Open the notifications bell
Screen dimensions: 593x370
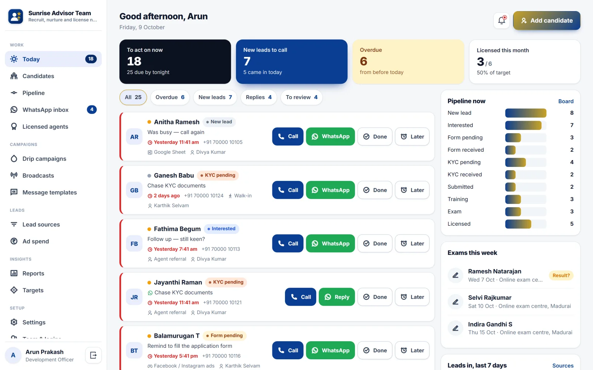tap(501, 20)
